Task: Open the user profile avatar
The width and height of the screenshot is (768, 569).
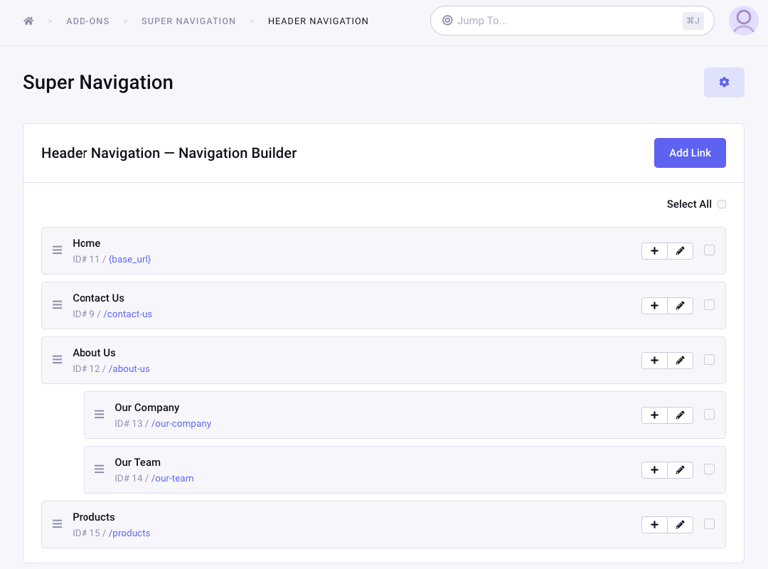Action: (x=744, y=21)
